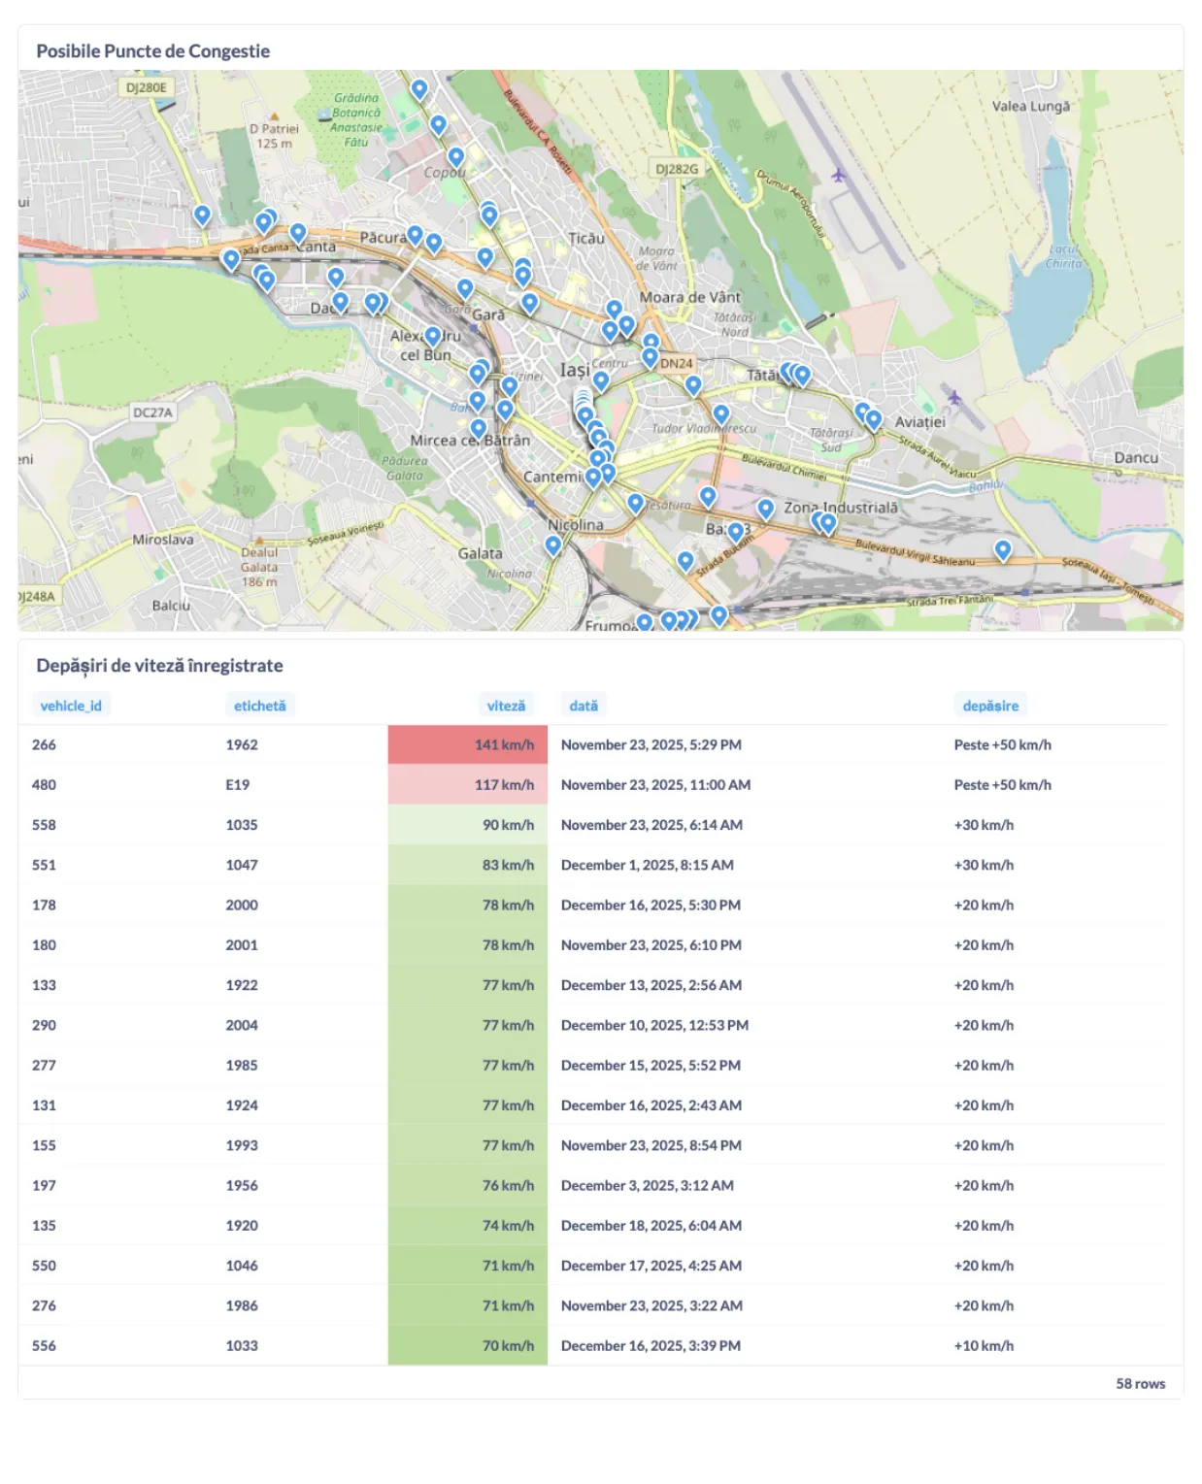Screen dimensions: 1202x1484
Task: Select the E19 label cell
Action: point(238,785)
